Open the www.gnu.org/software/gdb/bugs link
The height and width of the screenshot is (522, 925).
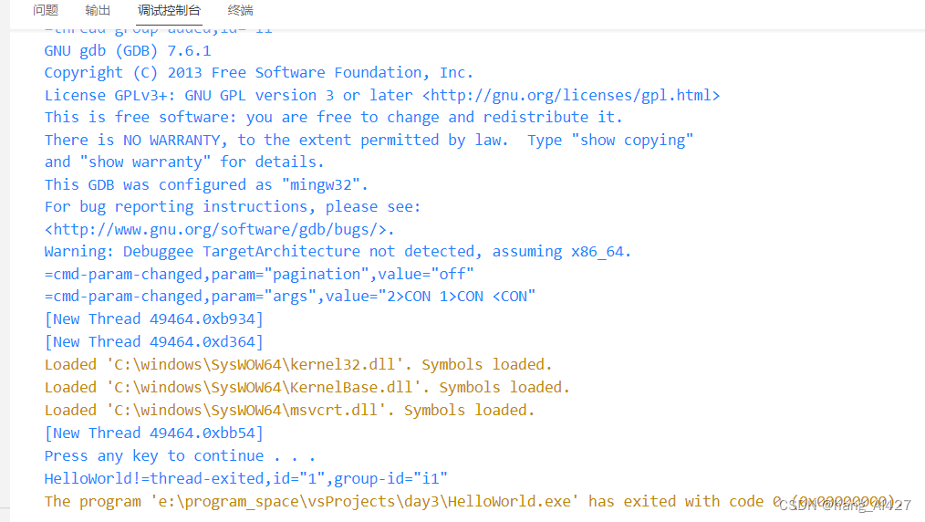216,229
